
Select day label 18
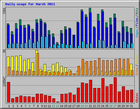point(78,106)
